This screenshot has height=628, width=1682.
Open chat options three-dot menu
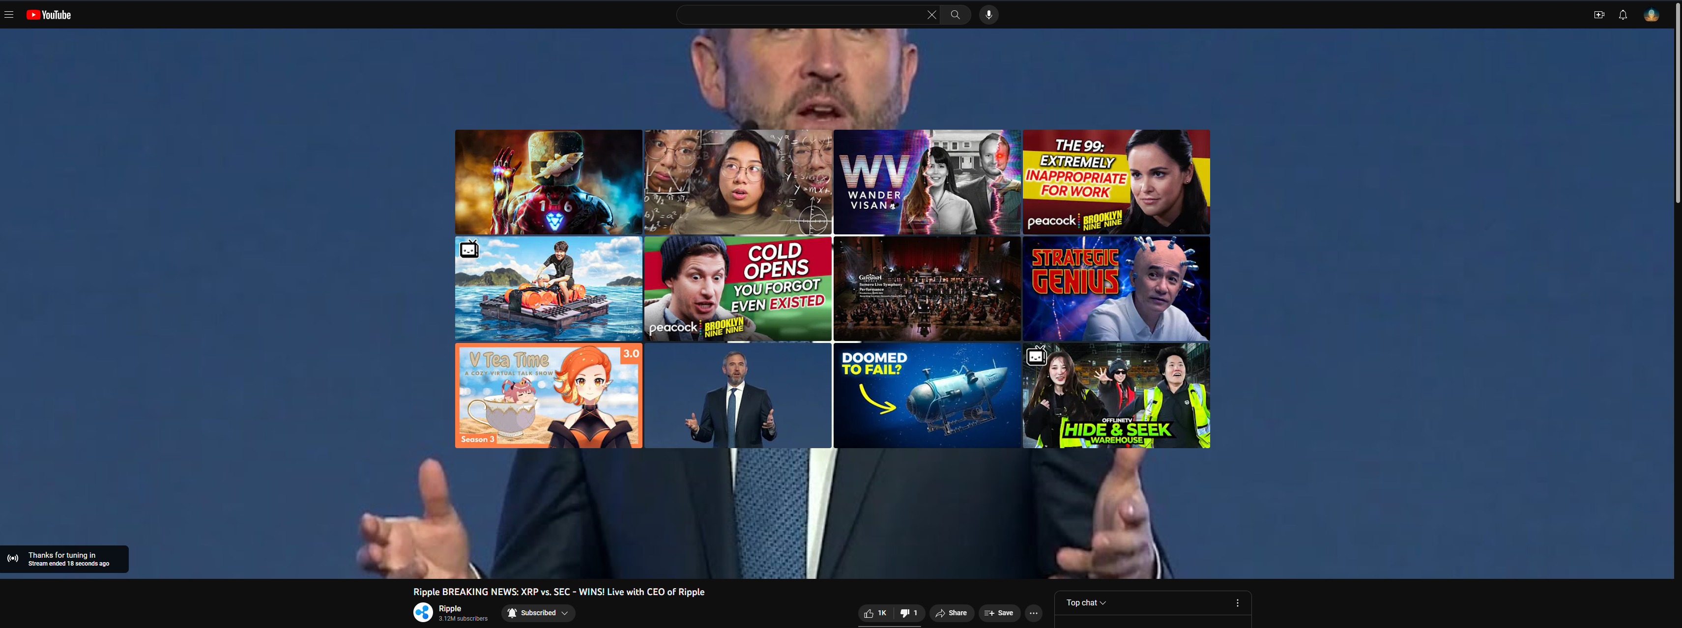[1237, 603]
